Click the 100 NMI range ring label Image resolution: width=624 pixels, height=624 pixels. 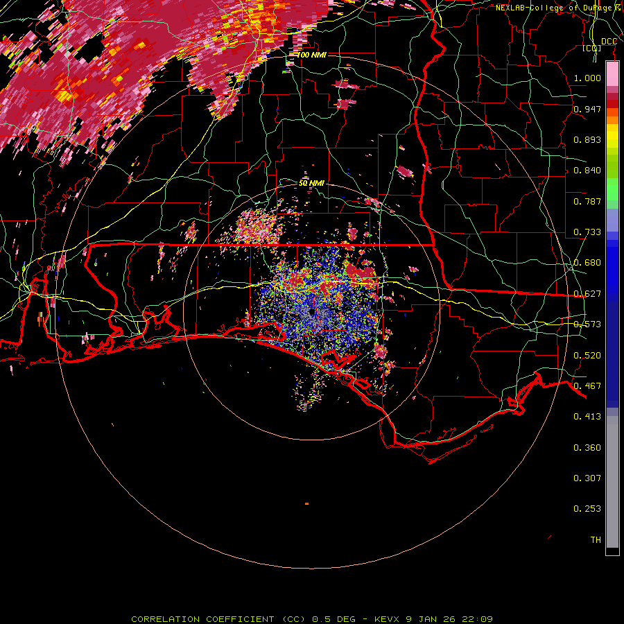click(x=311, y=55)
